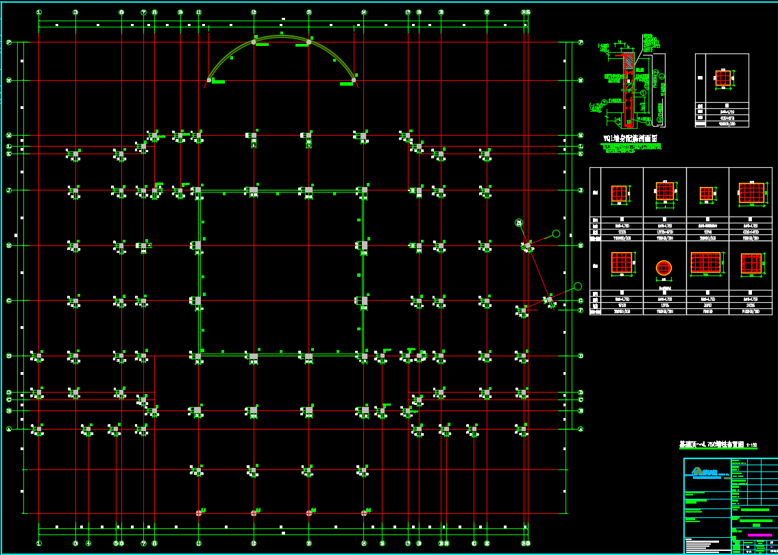The image size is (778, 555).
Task: Select the magenta bar in the title block
Action: [758, 534]
